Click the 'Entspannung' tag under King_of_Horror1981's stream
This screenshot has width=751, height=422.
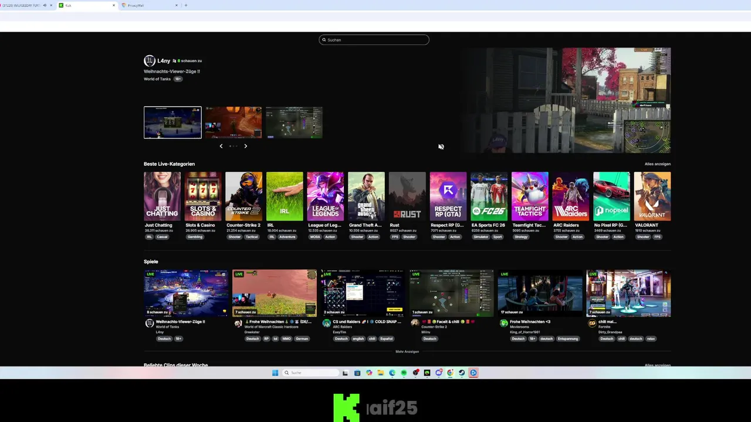(568, 339)
